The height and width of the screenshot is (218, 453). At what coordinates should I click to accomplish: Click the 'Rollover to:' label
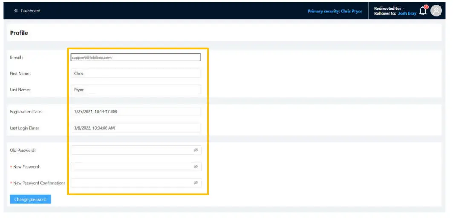click(x=385, y=13)
